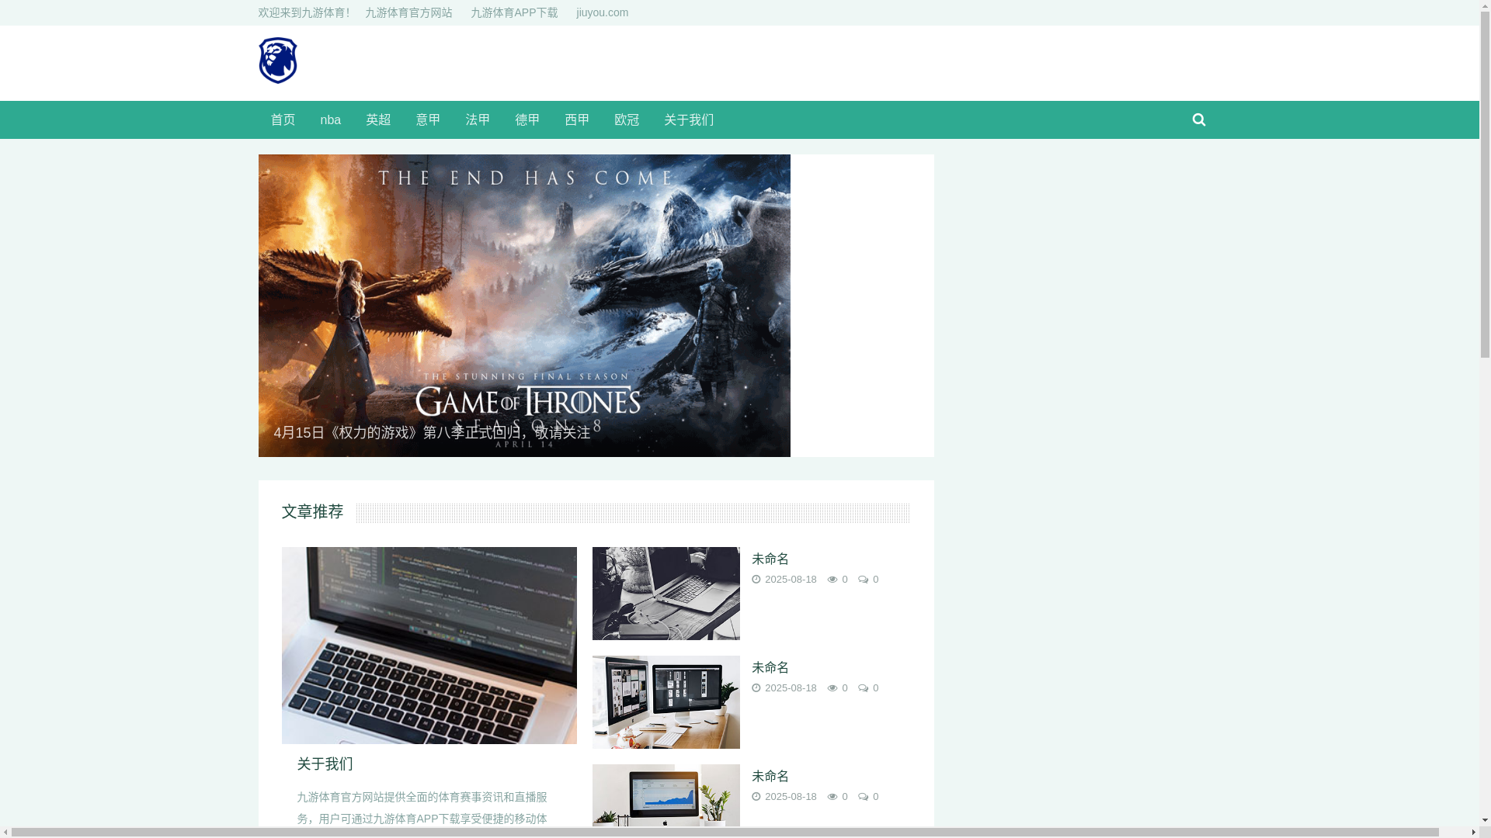The width and height of the screenshot is (1491, 838).
Task: Click the comments icon of third 未命名 article
Action: click(863, 796)
